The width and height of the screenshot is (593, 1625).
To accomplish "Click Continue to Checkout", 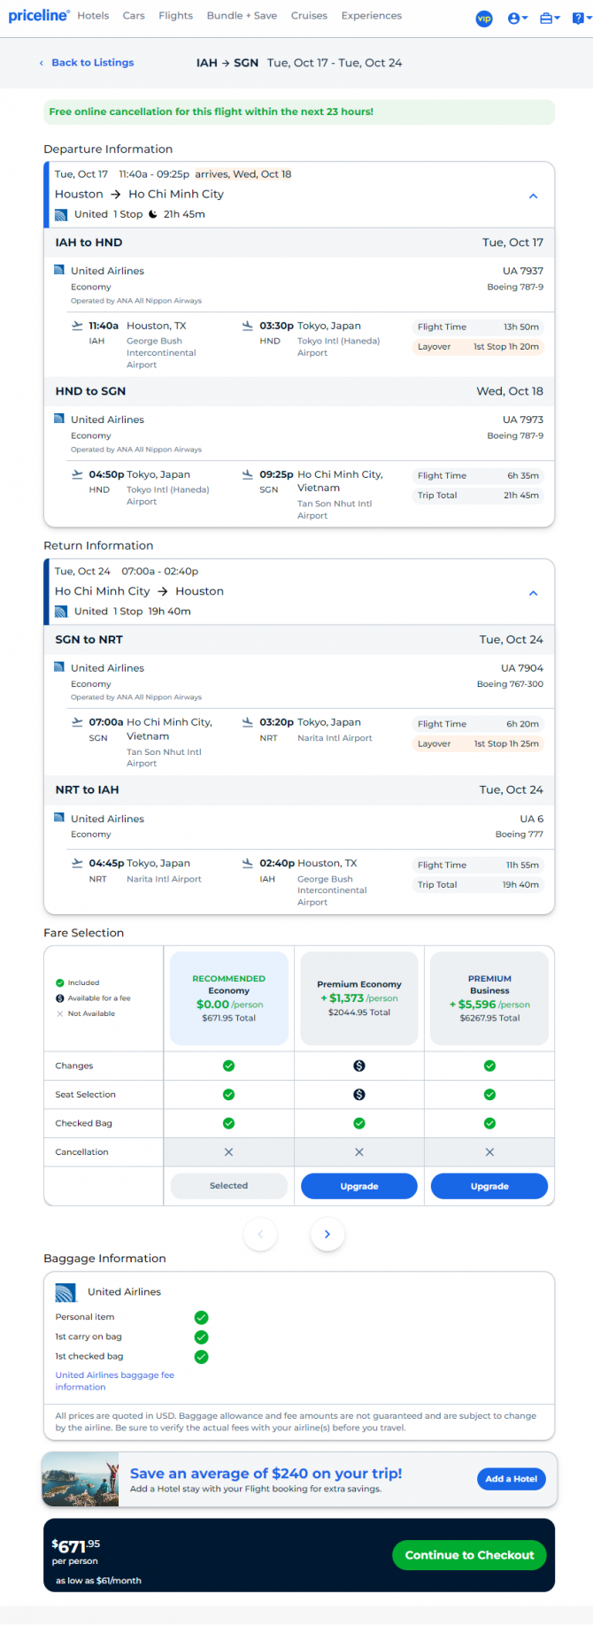I will tap(469, 1555).
